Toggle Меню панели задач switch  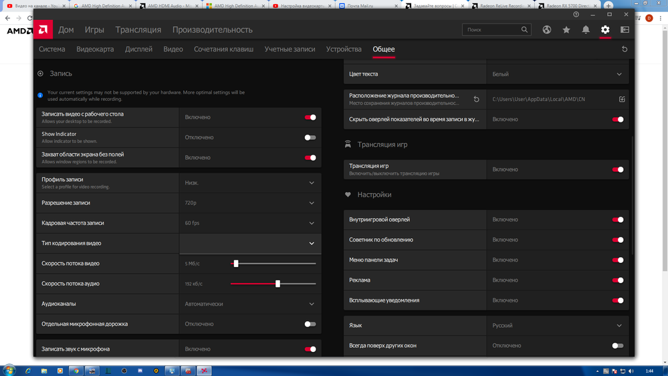click(618, 260)
